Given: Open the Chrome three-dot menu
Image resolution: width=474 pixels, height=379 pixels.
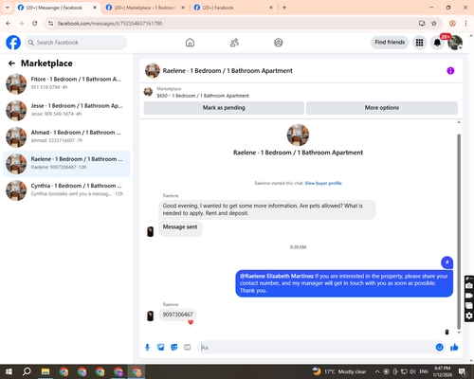Looking at the screenshot, I should click(465, 24).
